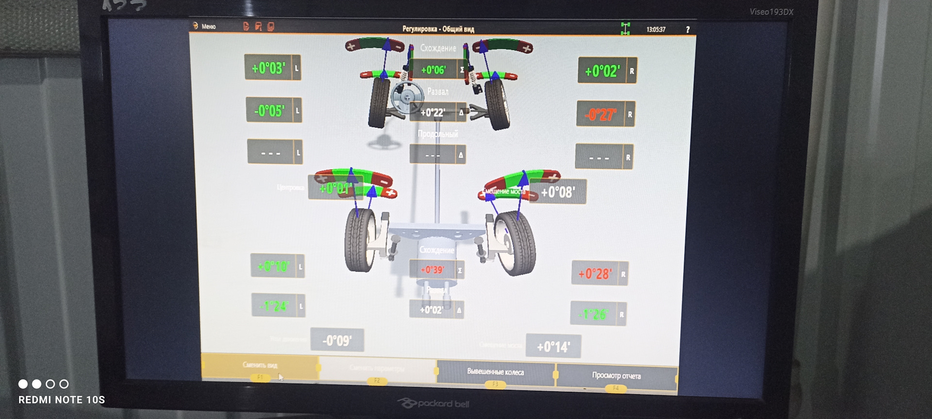Open Просмотр отчета F4 button
Viewport: 932px width, 419px height.
[616, 377]
